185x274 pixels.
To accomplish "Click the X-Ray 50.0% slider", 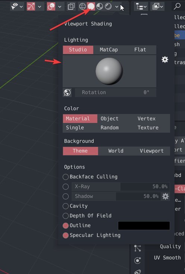I will (121, 187).
